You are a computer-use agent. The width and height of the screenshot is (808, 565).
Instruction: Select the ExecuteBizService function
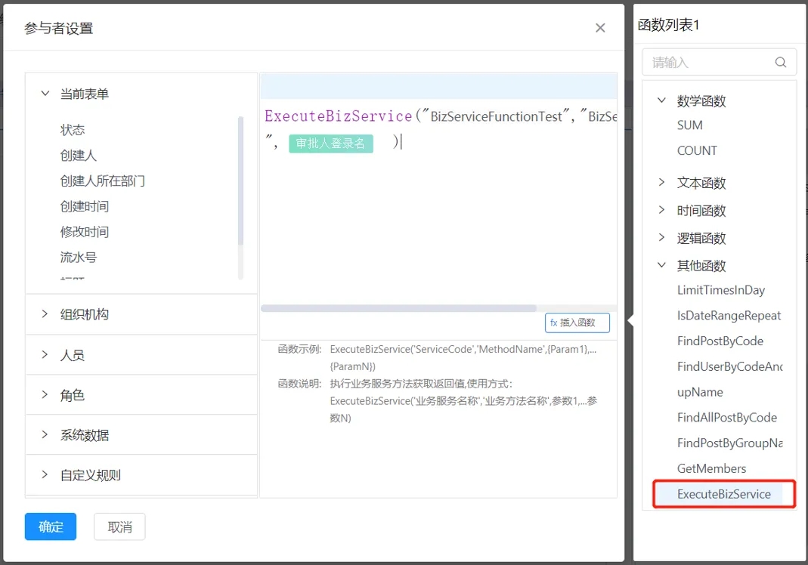click(723, 494)
